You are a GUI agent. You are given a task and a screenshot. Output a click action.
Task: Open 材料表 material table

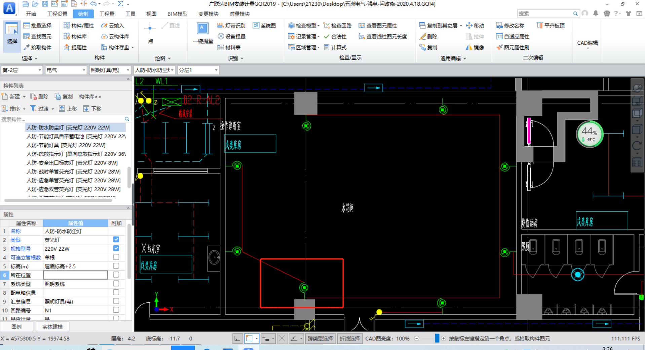tap(229, 47)
